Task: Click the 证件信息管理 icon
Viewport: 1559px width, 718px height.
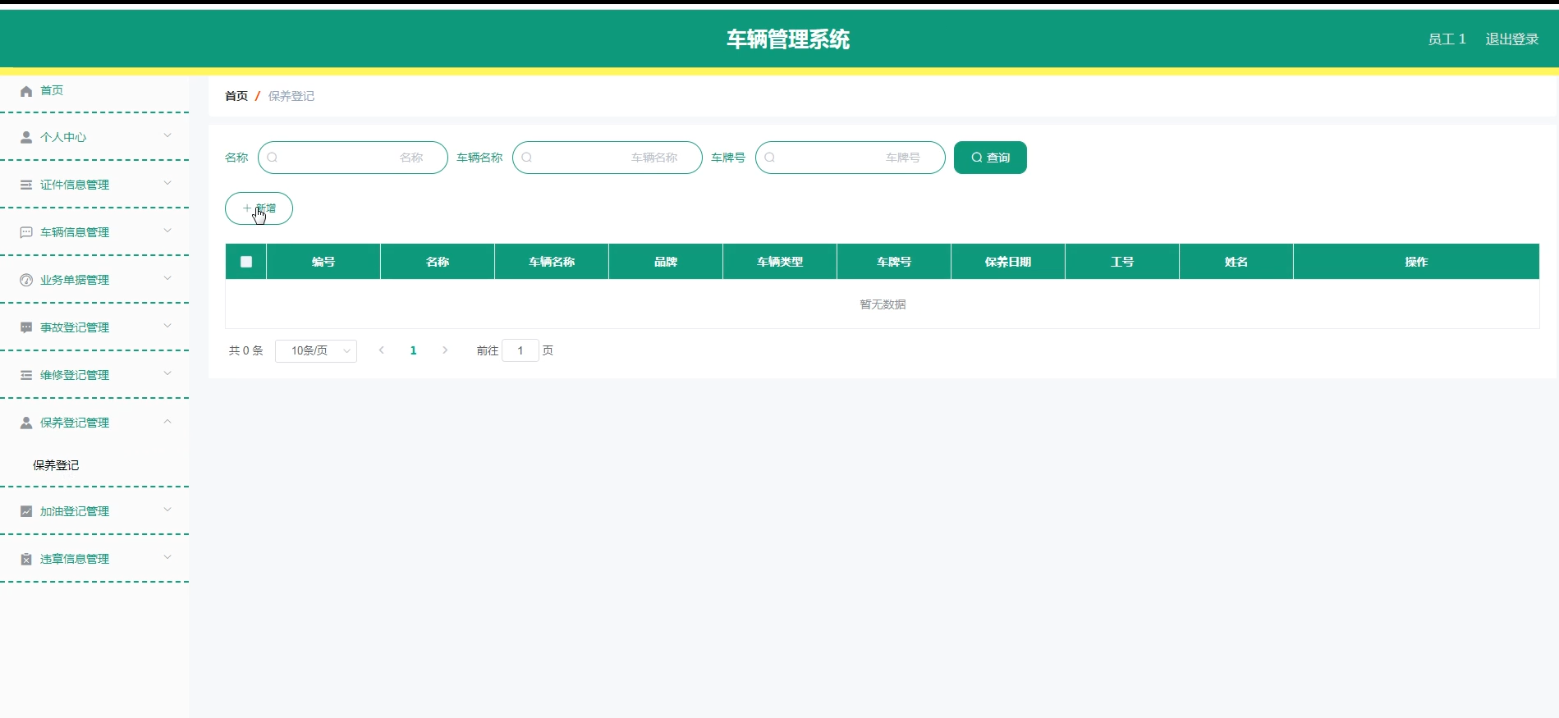Action: tap(26, 185)
